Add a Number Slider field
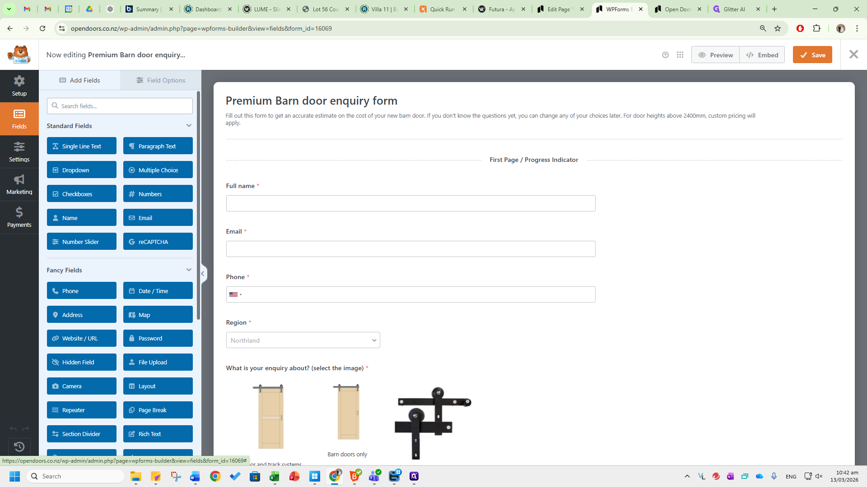867x487 pixels. [x=82, y=242]
